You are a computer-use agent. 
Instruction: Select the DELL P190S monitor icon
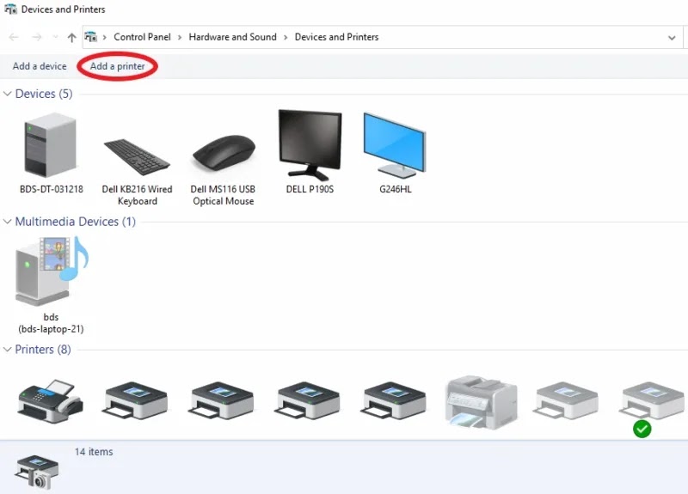pyautogui.click(x=310, y=144)
